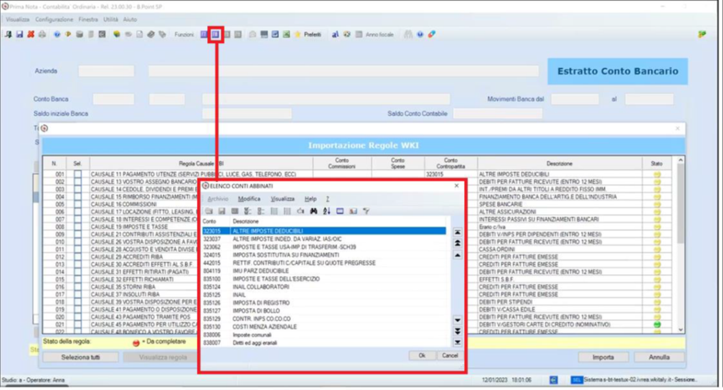Confirm with the Ok button
This screenshot has height=390, width=723.
[x=422, y=355]
